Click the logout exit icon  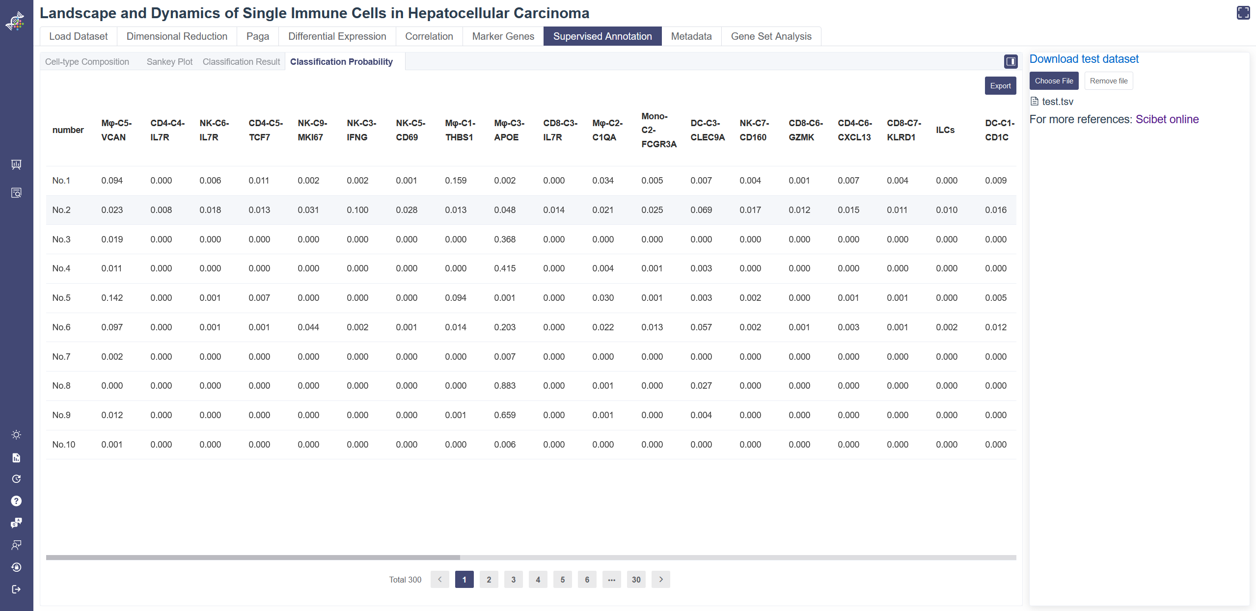(16, 589)
